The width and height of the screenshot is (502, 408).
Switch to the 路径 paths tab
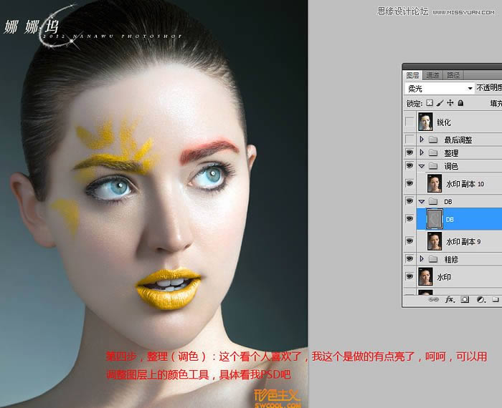click(x=453, y=75)
